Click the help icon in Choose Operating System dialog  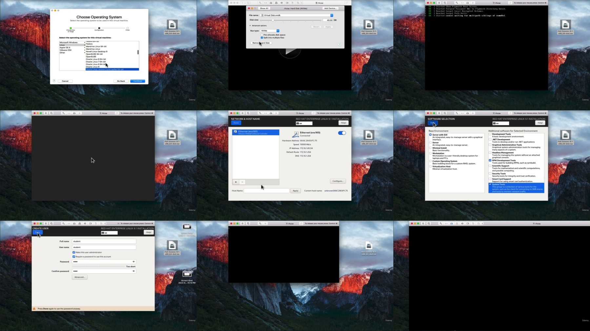(54, 81)
